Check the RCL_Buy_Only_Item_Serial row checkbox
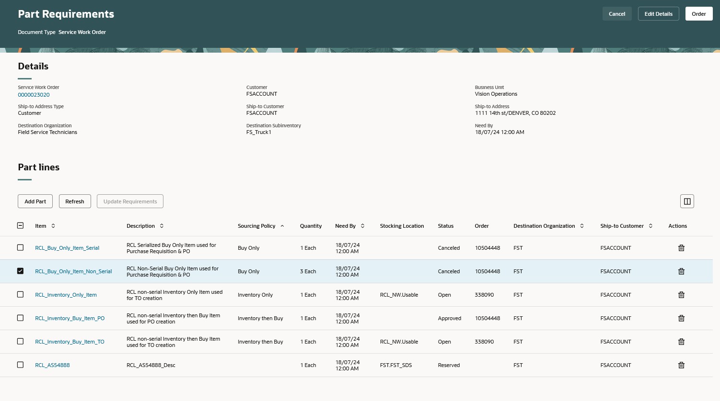This screenshot has height=401, width=720. pyautogui.click(x=20, y=247)
